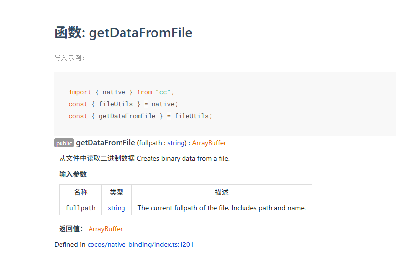This screenshot has height=273, width=396.
Task: Click the 导入示例 label
Action: (x=70, y=58)
